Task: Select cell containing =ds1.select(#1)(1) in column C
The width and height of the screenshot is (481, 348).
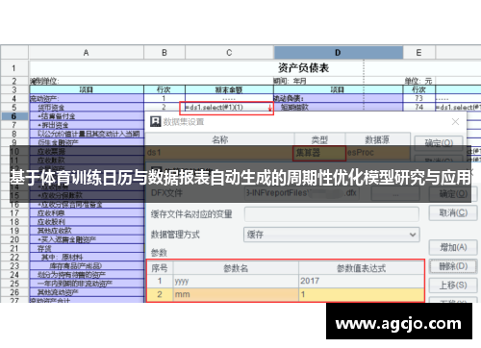Action: (226, 108)
